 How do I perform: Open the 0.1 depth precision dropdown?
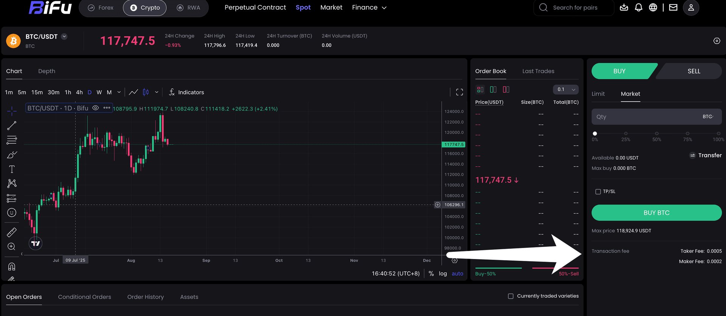pos(566,89)
